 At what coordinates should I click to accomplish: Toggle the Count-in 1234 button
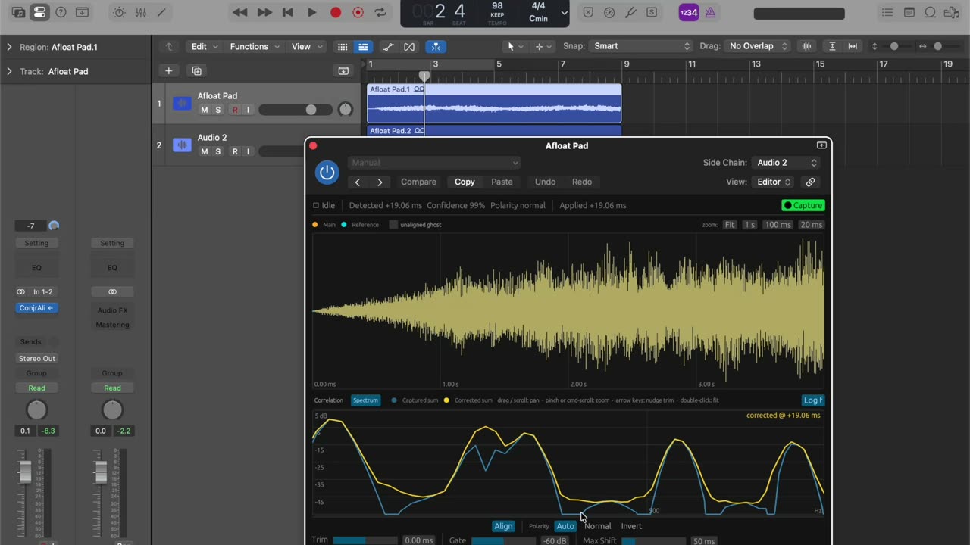click(x=688, y=12)
